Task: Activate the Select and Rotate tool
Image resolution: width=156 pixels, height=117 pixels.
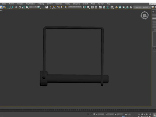Action: pyautogui.click(x=20, y=7)
